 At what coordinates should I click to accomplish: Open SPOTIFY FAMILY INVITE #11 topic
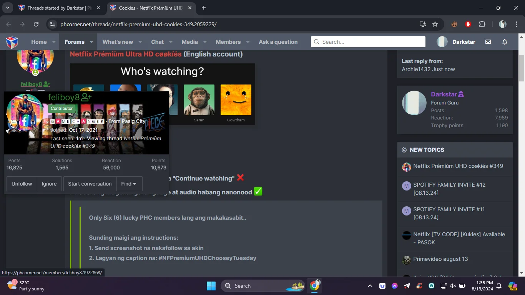coord(449,213)
